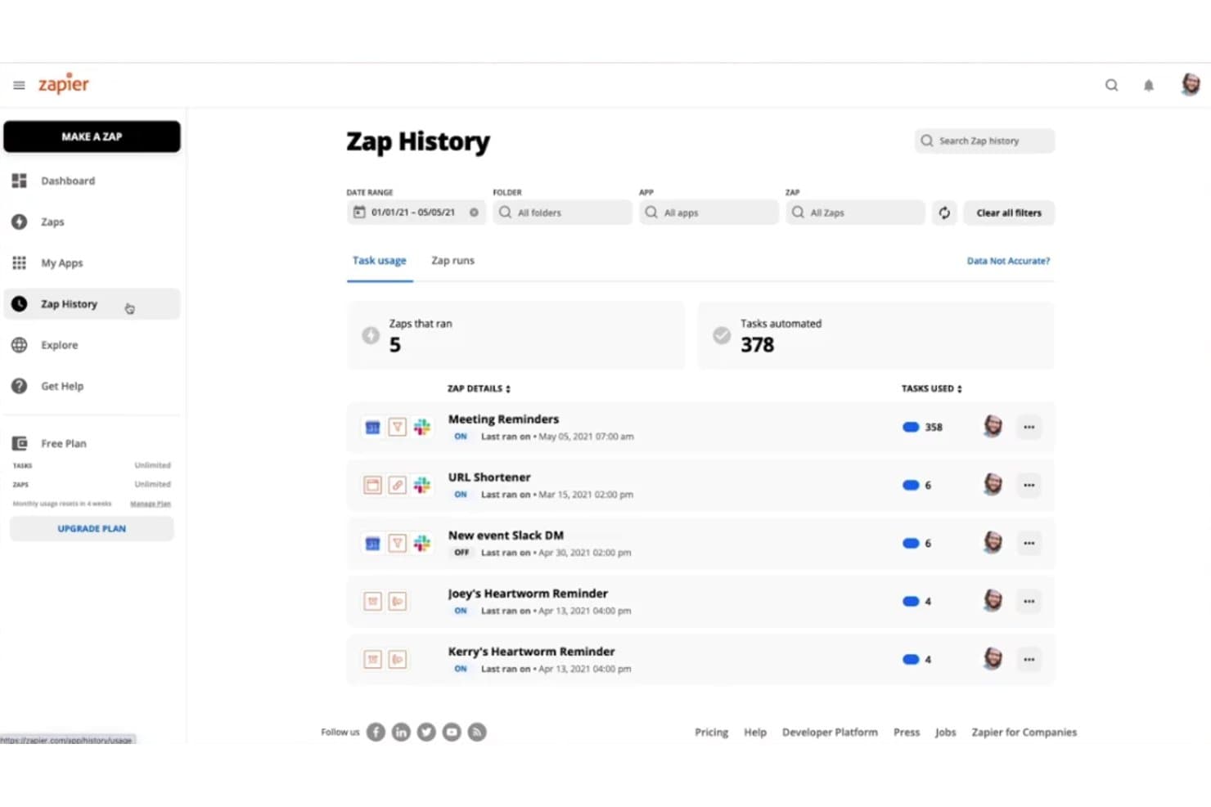Select the Task usage tab
1211x807 pixels.
tap(379, 261)
